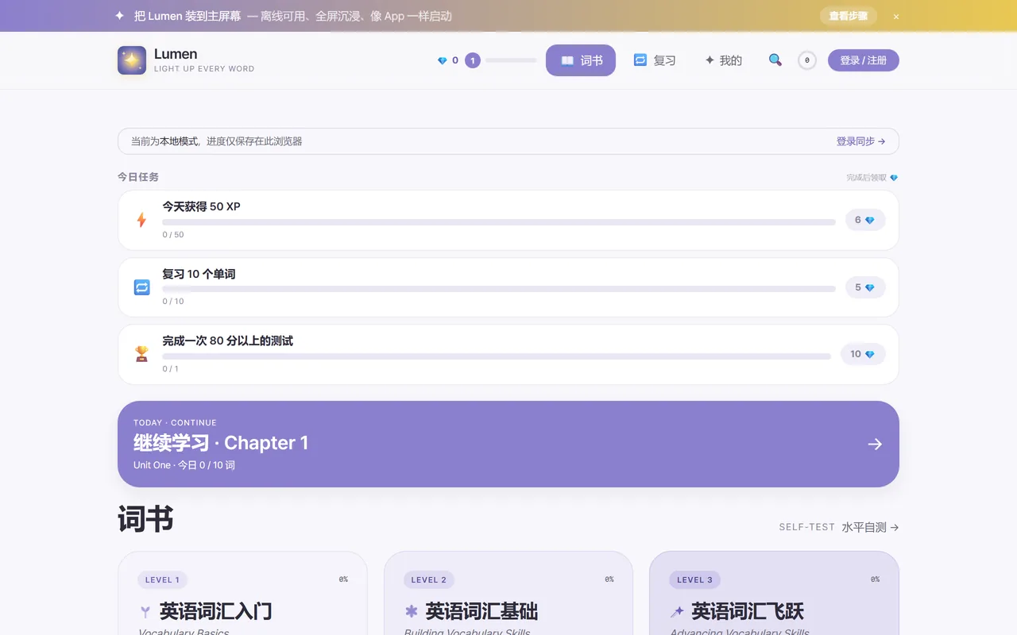Click the lightning icon for 50 XP task

coord(141,220)
